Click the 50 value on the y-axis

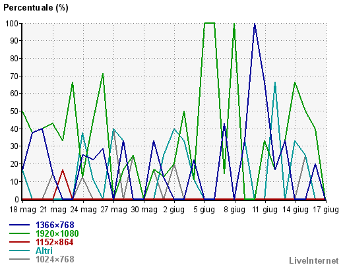pos(15,111)
